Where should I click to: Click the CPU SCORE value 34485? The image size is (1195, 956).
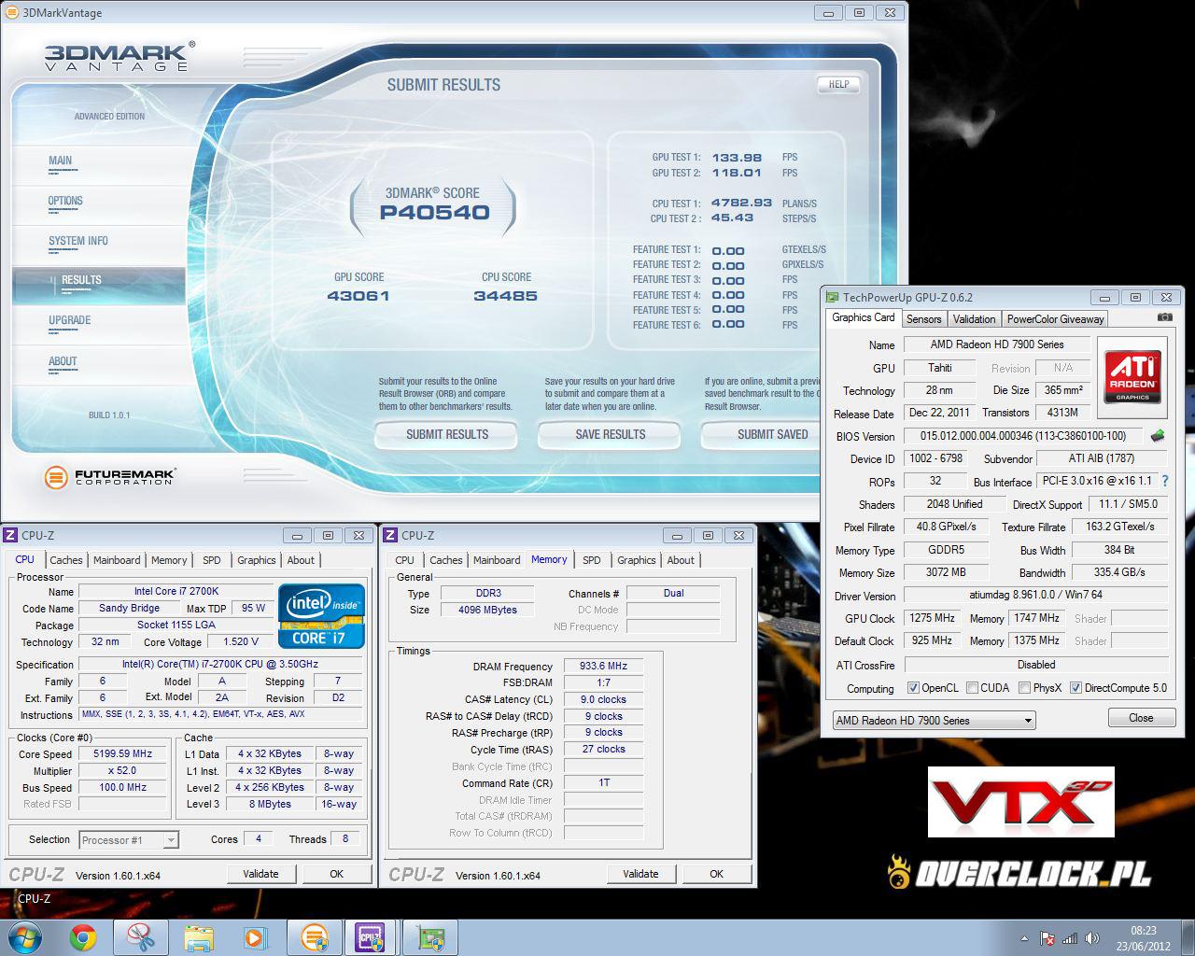point(505,296)
